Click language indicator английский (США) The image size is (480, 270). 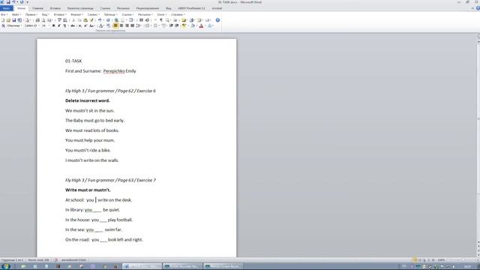73,260
